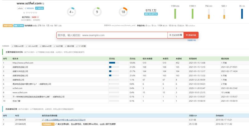Click the donut chart showing 18
Viewport: 249px width, 126px height.
[x=123, y=12]
